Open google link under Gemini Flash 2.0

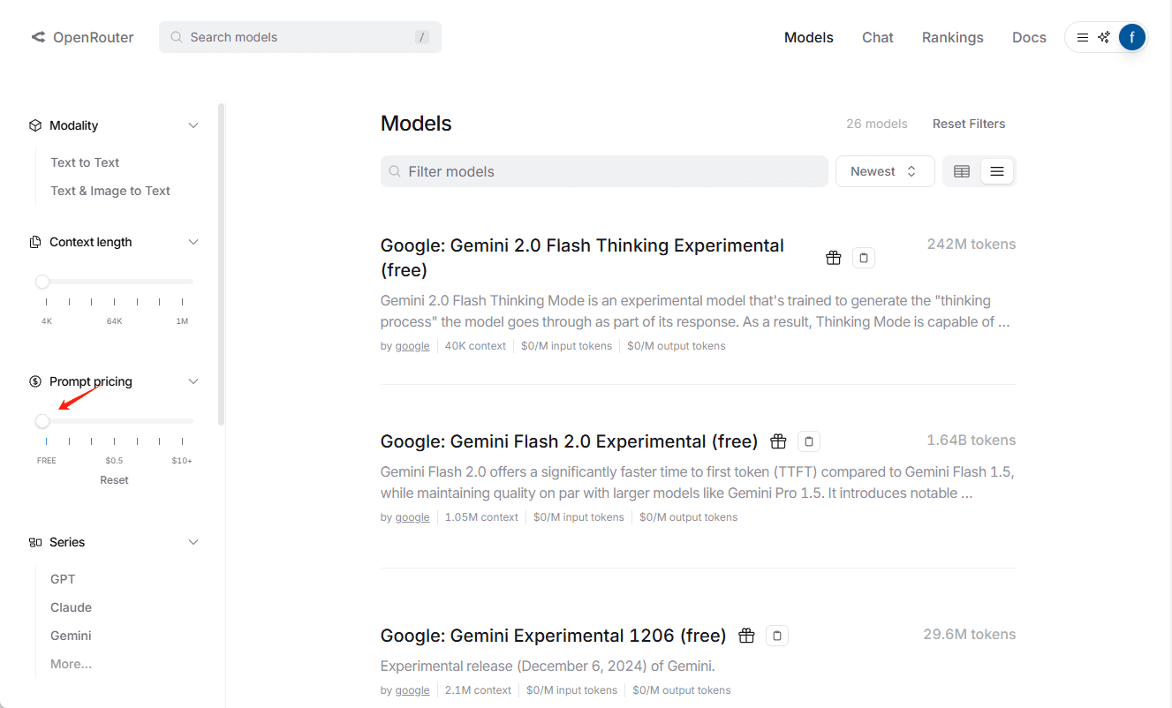pos(412,517)
